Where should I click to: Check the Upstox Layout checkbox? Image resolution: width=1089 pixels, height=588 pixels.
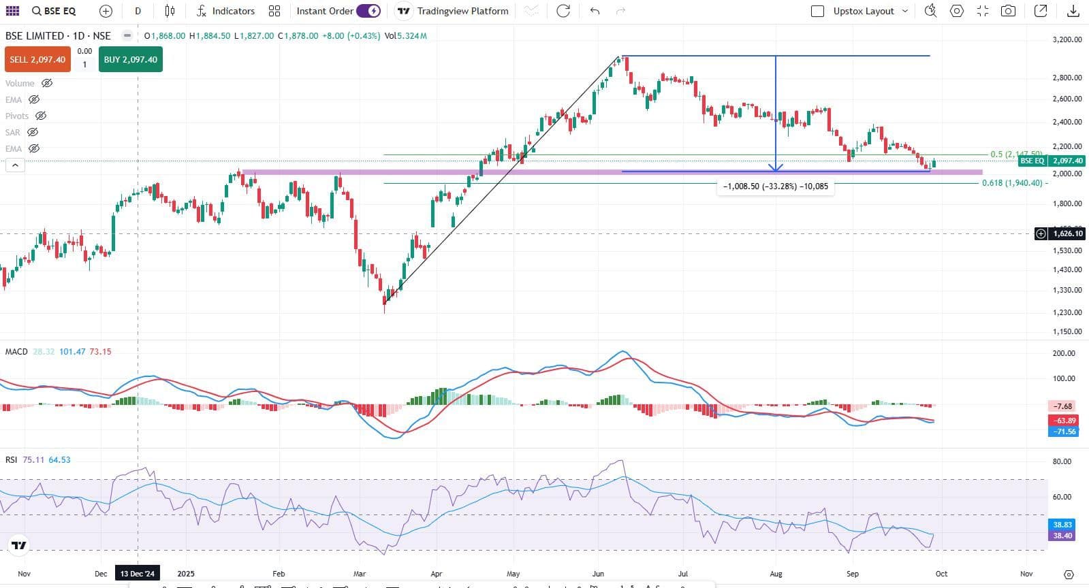pyautogui.click(x=818, y=11)
